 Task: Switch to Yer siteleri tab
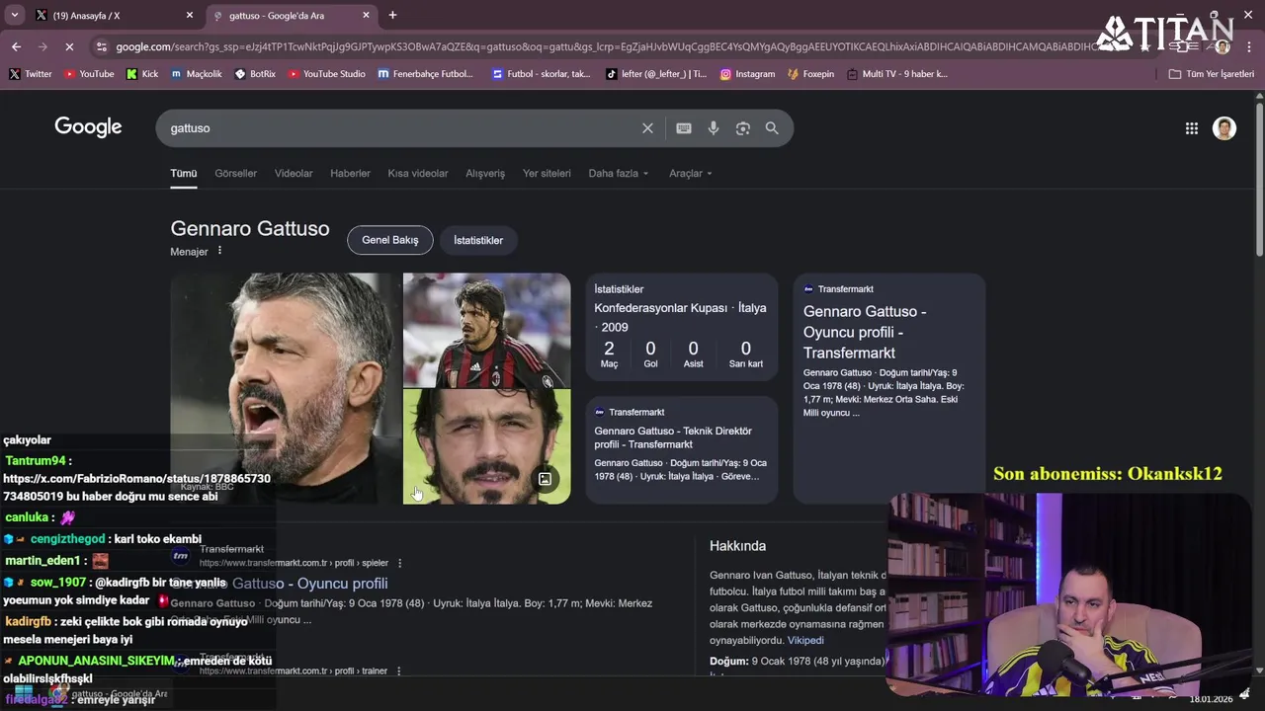click(547, 174)
